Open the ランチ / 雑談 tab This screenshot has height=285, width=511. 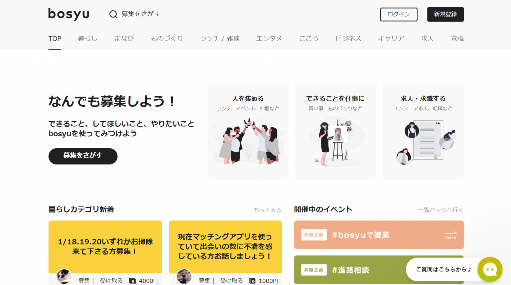pos(220,39)
